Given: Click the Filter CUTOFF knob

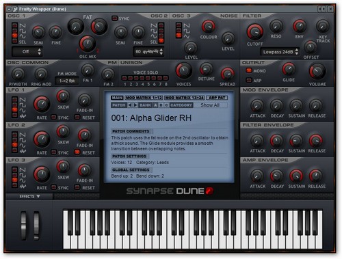Looking at the screenshot, I should coord(255,32).
